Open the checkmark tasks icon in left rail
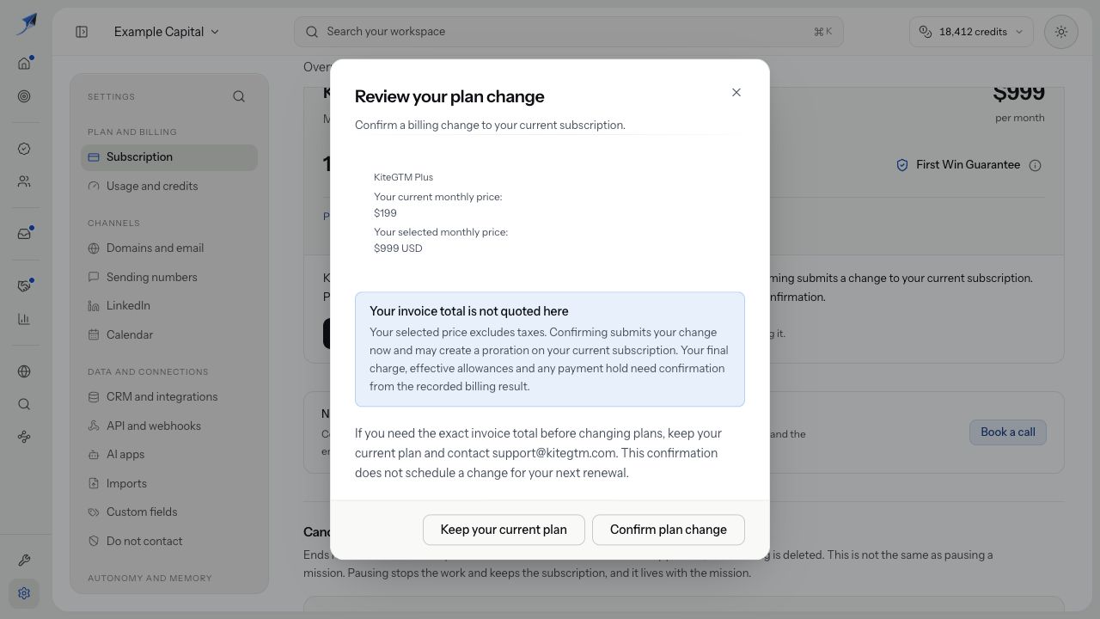Screen dimensions: 1100x619 [24, 149]
